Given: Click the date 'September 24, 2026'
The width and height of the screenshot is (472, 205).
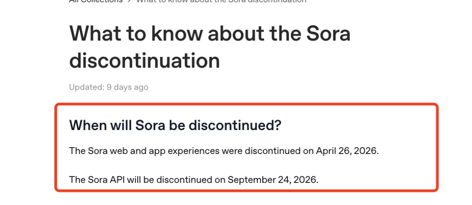Looking at the screenshot, I should click(272, 180).
